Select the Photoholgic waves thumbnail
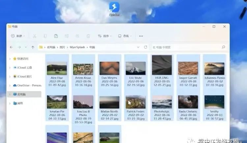This screenshot has width=247, height=143. click(162, 102)
